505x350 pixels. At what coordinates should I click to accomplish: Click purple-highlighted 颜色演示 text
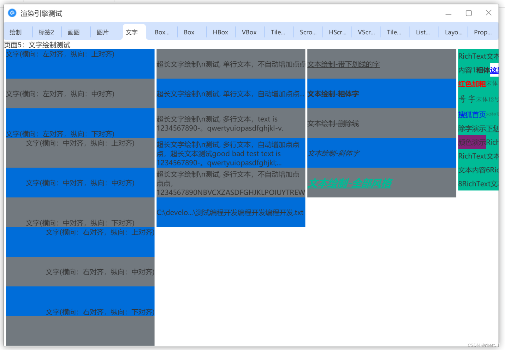click(472, 142)
